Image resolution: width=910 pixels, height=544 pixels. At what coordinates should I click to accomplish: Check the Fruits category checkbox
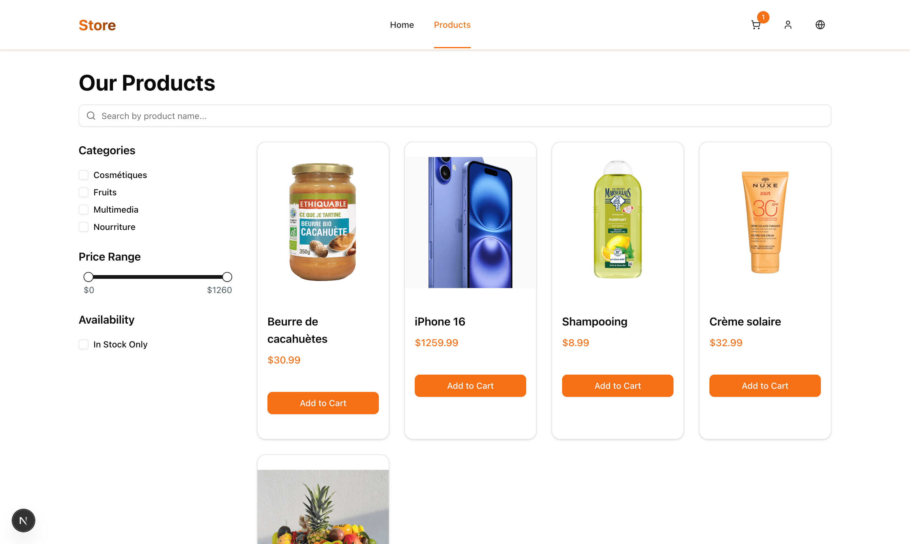[x=83, y=192]
